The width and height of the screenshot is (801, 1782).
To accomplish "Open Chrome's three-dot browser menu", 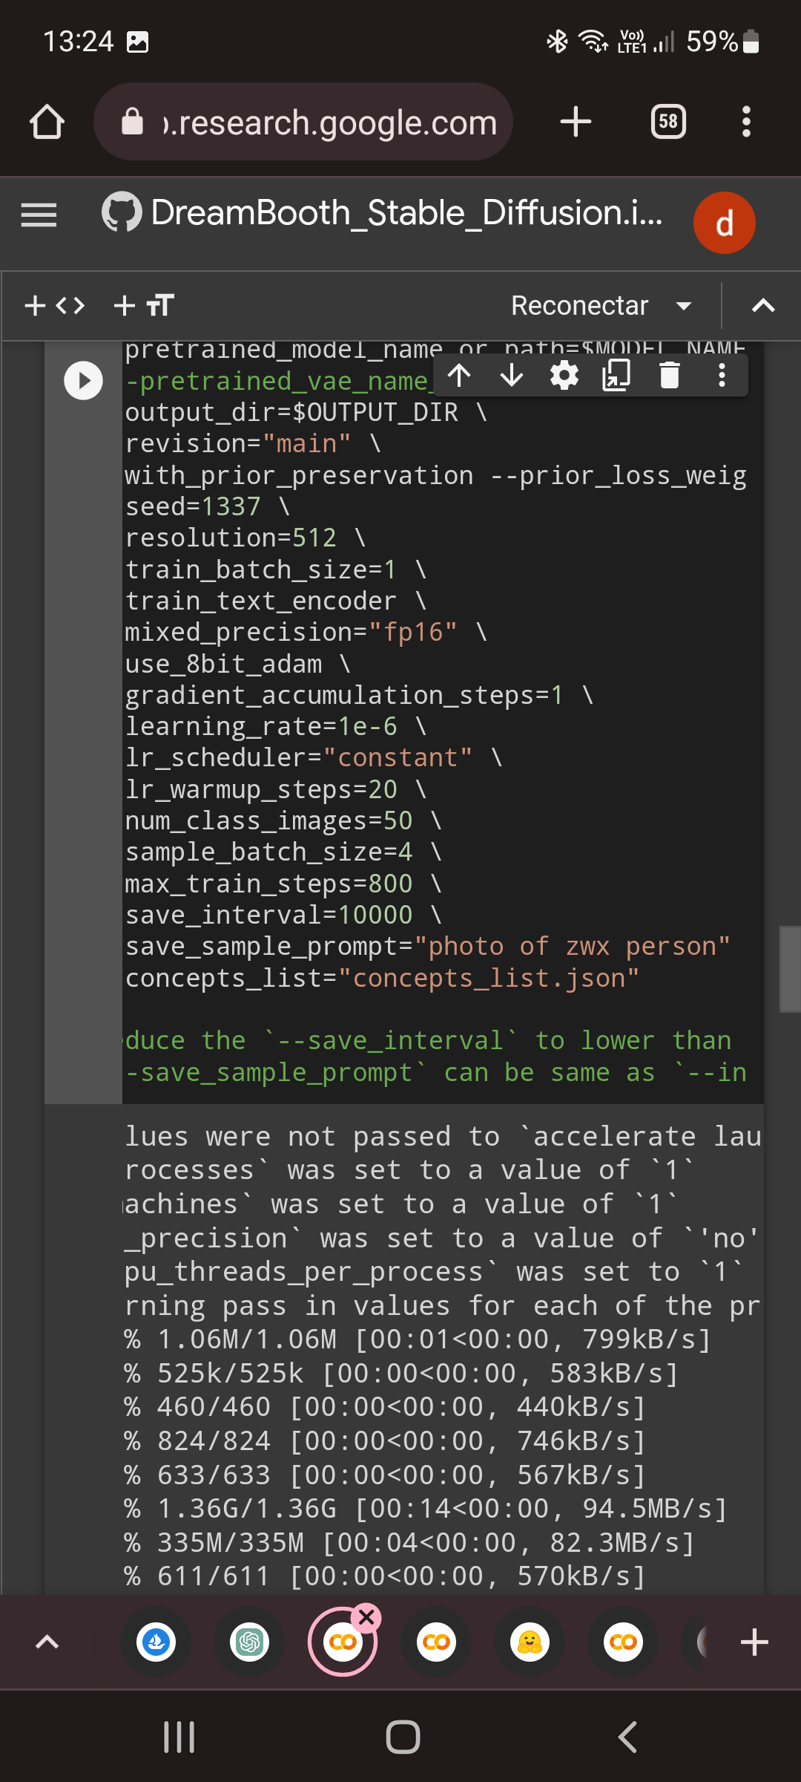I will click(746, 121).
